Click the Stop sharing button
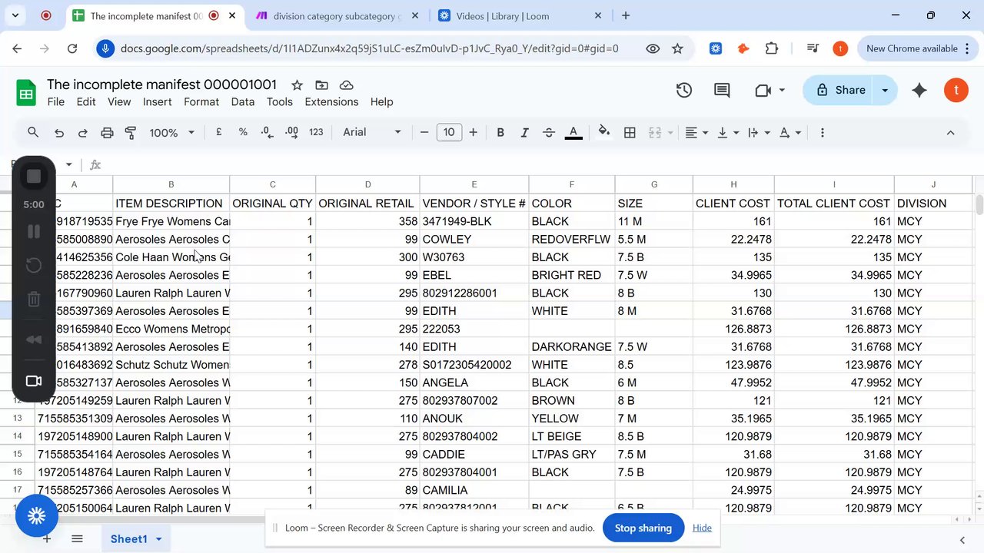This screenshot has height=553, width=984. click(x=643, y=528)
